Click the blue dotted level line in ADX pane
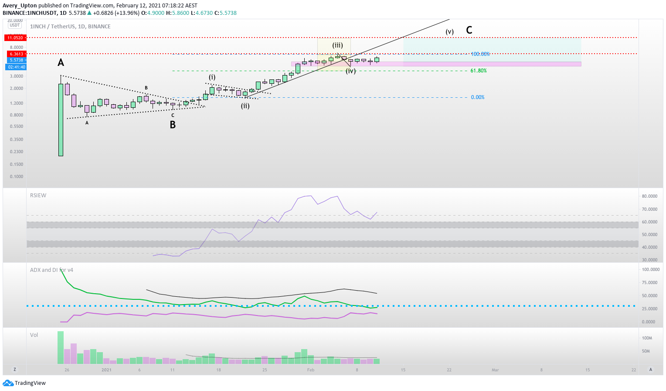The height and width of the screenshot is (391, 666). (331, 306)
